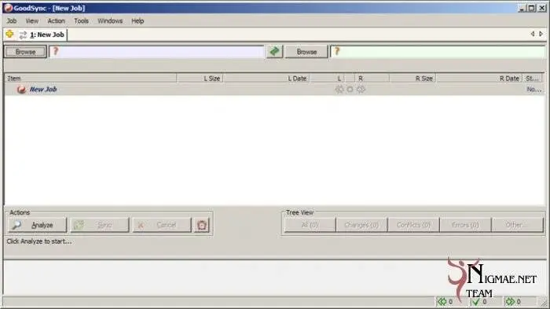Click the green sync direction arrow icon

click(x=274, y=52)
